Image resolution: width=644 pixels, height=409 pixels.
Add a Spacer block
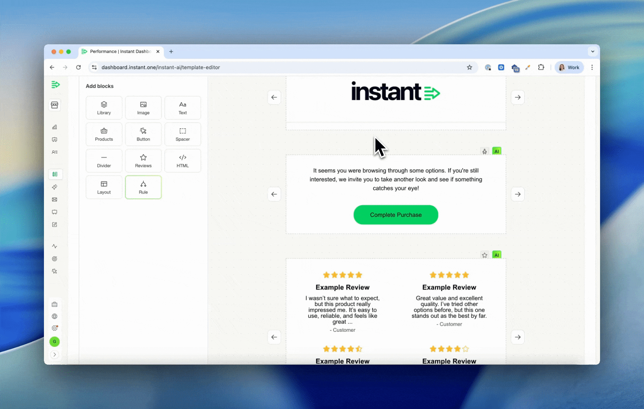(183, 134)
